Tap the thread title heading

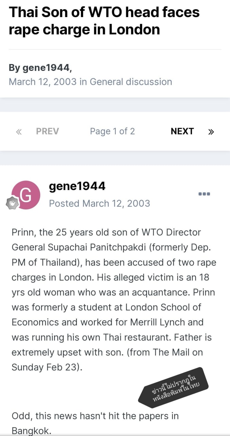click(x=104, y=21)
